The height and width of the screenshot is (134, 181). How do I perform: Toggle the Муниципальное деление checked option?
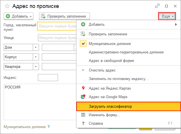109,44
